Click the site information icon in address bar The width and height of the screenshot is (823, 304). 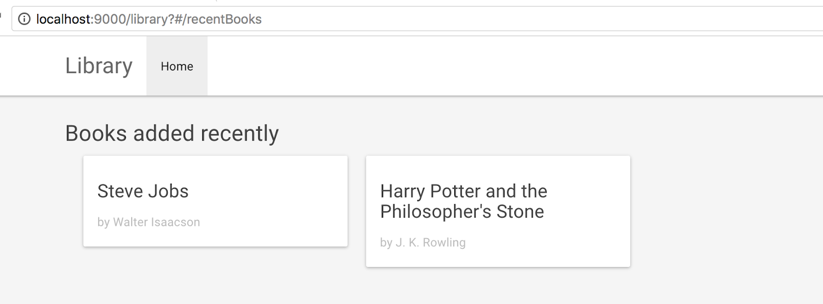point(24,20)
